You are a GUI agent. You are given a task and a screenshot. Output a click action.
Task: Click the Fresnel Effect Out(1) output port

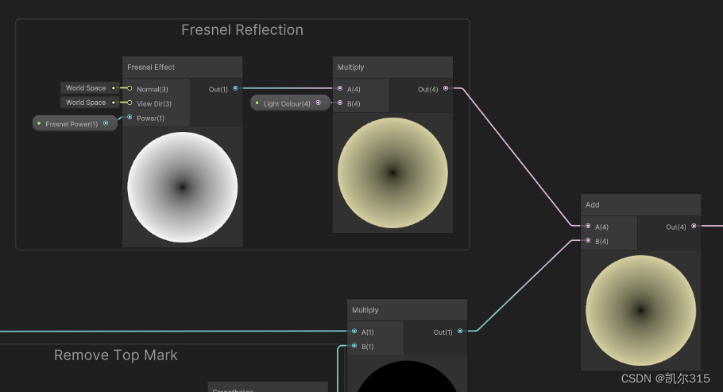tap(235, 88)
